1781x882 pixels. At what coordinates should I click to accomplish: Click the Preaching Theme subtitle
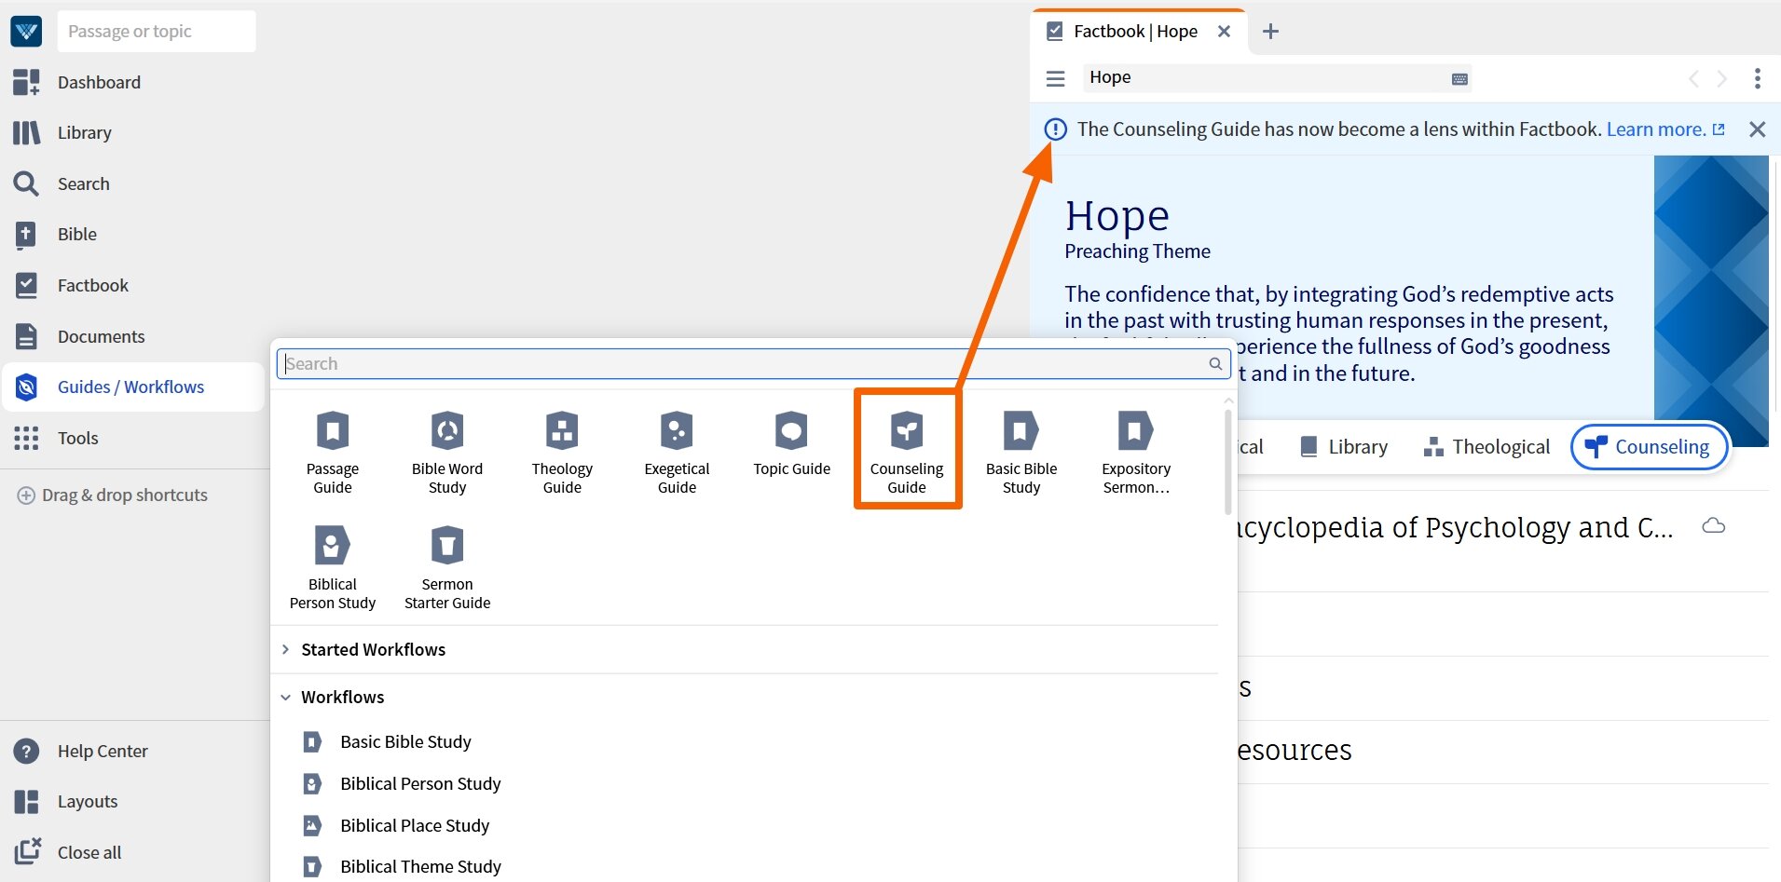(x=1137, y=251)
